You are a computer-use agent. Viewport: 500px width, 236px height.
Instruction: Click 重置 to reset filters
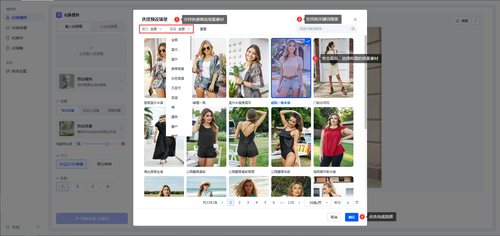(x=203, y=29)
